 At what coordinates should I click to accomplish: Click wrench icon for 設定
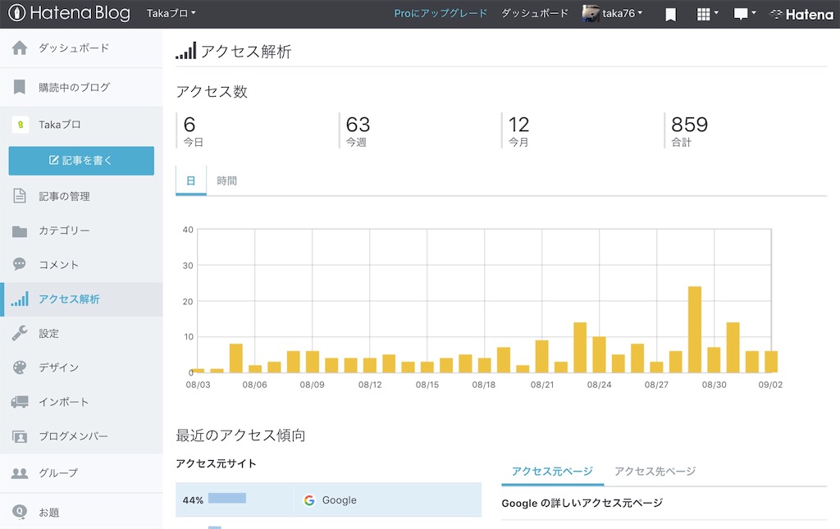[x=20, y=333]
